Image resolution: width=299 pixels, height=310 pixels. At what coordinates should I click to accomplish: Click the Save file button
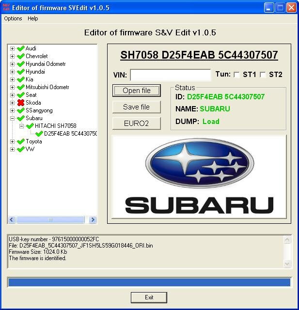click(x=137, y=107)
